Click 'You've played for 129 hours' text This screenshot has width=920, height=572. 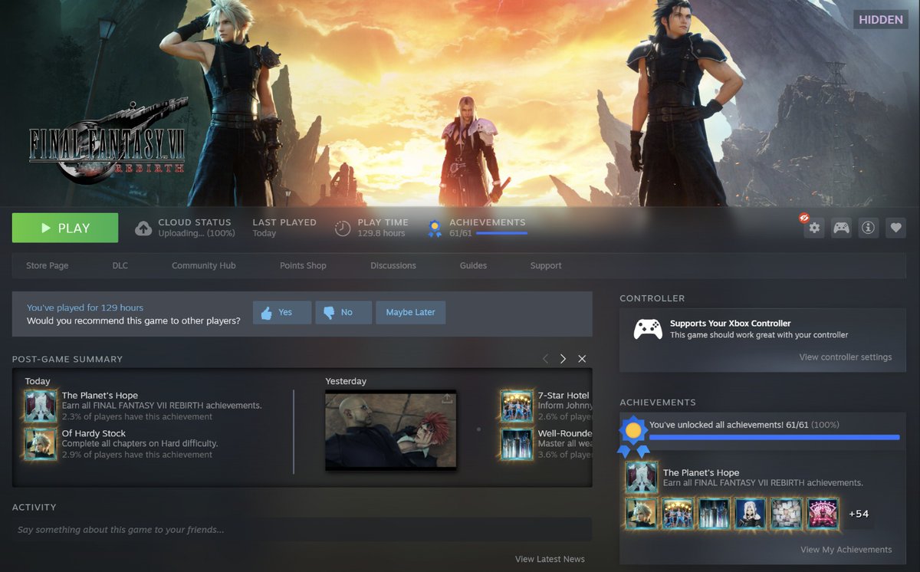pos(85,307)
